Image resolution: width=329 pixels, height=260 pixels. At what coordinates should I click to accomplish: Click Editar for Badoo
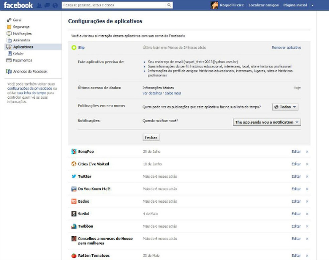coord(296,202)
